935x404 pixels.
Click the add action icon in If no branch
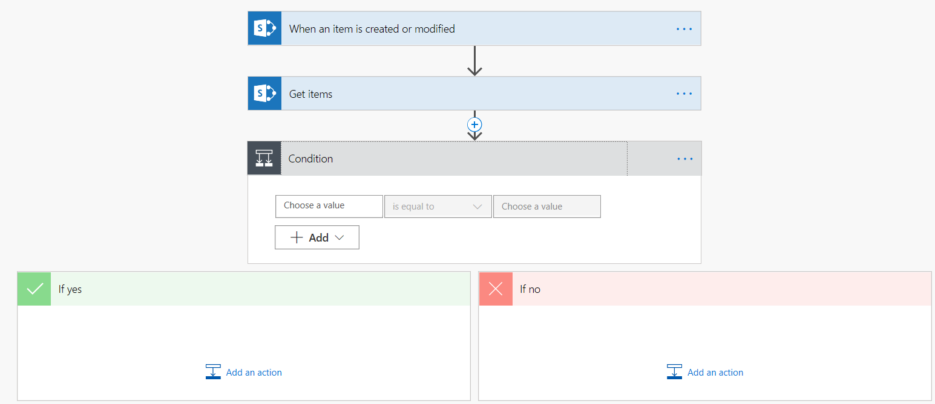674,371
